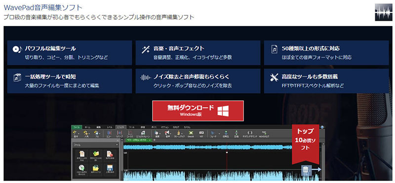Click the disc icon beside パワフルな編集ツール
This screenshot has height=183, width=395.
point(17,49)
